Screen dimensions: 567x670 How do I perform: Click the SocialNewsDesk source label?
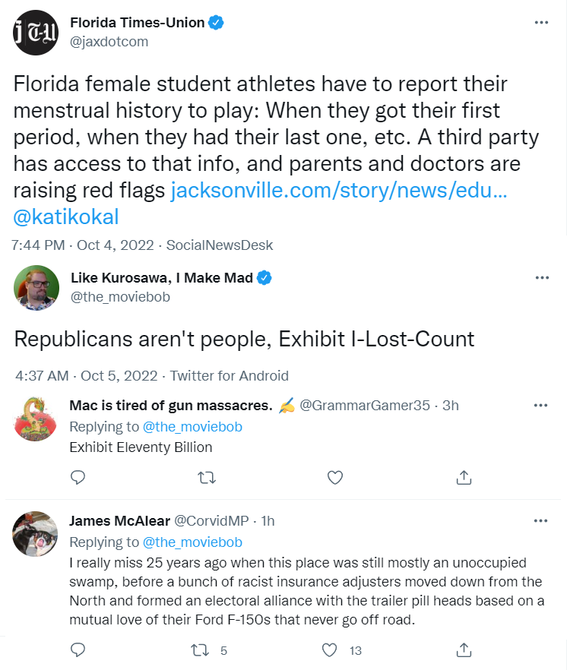(x=219, y=245)
